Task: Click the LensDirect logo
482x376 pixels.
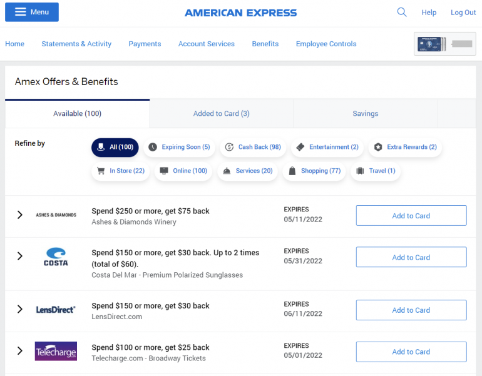Action: click(x=56, y=310)
